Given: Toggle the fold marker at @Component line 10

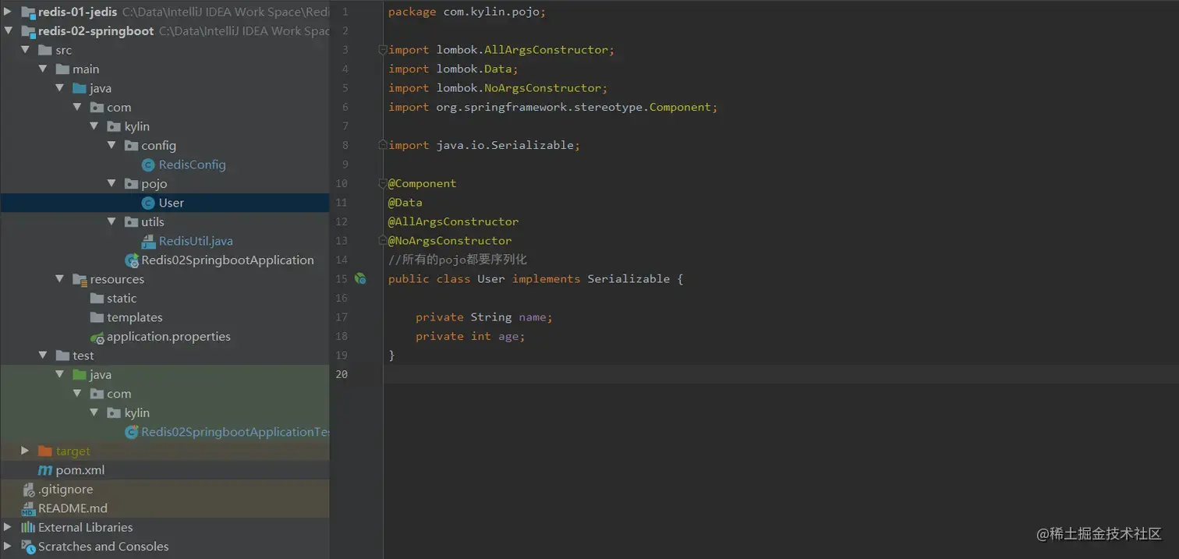Looking at the screenshot, I should [383, 184].
